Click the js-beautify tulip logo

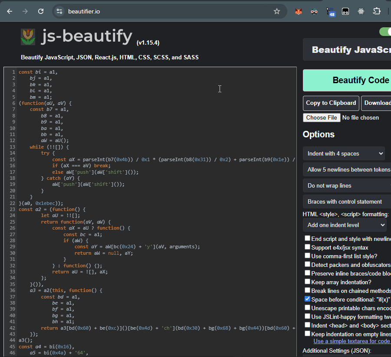coord(27,36)
